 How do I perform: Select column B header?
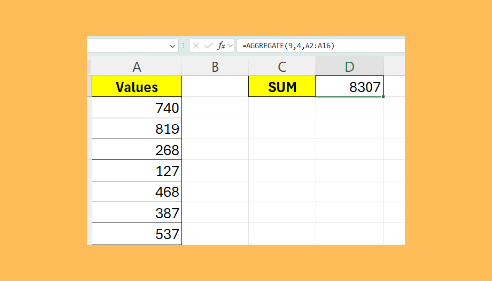click(215, 67)
